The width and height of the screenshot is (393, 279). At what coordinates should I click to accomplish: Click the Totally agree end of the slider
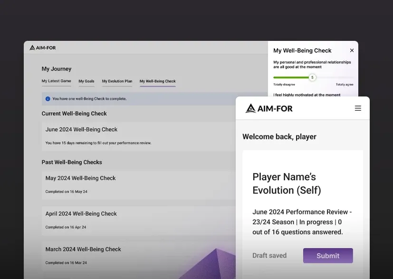[x=344, y=84]
